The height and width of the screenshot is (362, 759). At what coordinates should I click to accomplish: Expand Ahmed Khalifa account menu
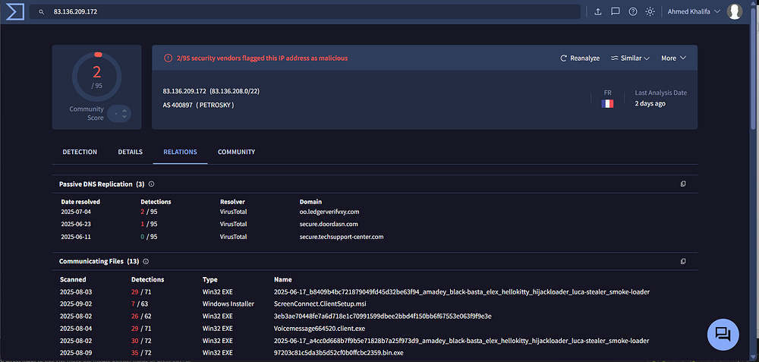point(694,11)
